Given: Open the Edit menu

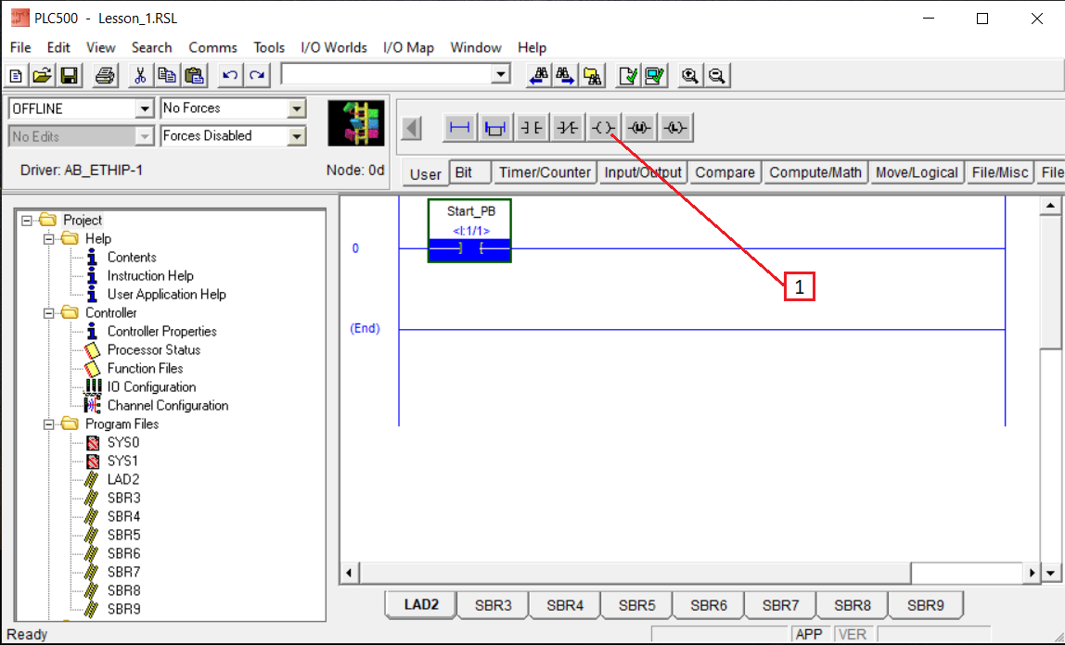Looking at the screenshot, I should coord(58,47).
